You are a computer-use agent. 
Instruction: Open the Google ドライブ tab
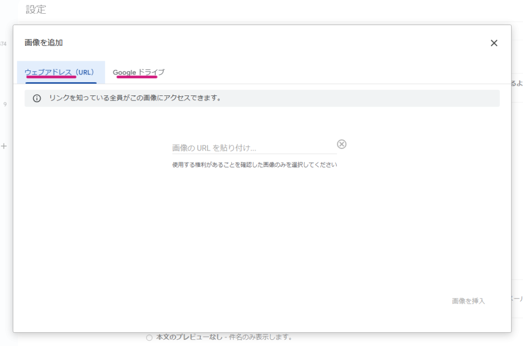(x=138, y=72)
